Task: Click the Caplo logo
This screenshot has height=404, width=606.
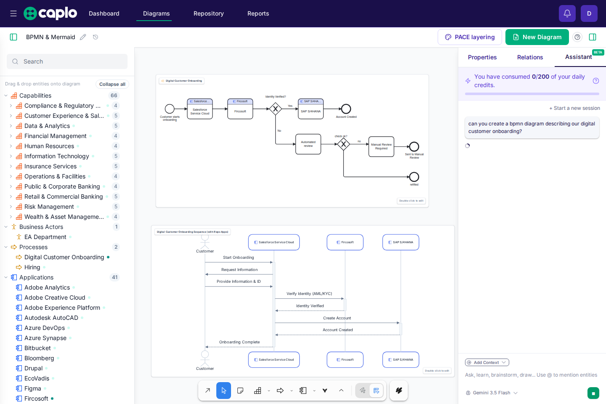Action: point(50,13)
